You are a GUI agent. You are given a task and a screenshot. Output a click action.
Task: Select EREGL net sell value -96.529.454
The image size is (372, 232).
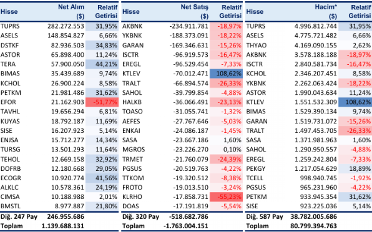191,64
